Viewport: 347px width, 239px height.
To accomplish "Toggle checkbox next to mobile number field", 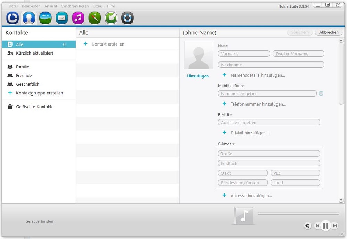I will click(321, 93).
